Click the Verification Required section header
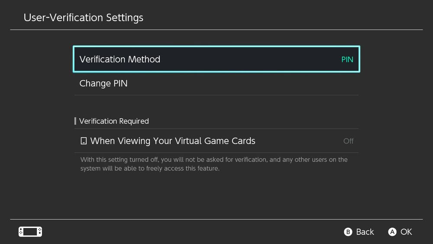Image resolution: width=433 pixels, height=244 pixels. (x=114, y=121)
